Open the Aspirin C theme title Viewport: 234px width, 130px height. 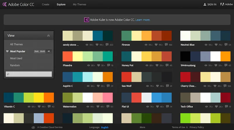[x=68, y=86]
